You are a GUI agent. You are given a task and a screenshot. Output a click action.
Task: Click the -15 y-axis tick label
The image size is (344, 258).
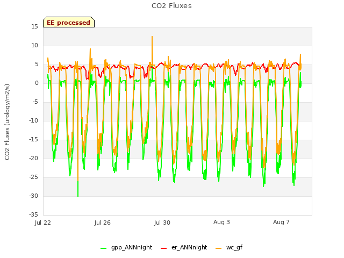pos(33,140)
